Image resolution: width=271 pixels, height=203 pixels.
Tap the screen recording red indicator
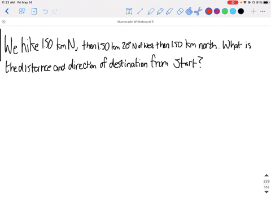click(x=233, y=2)
